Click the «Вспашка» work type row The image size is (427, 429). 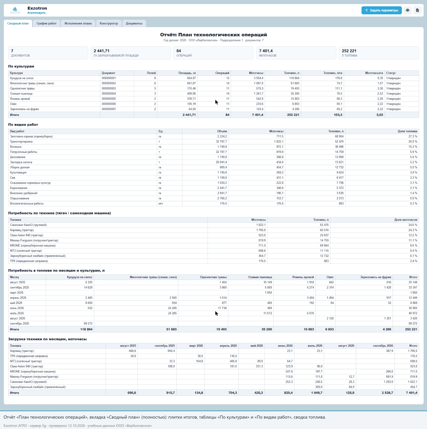(x=214, y=147)
